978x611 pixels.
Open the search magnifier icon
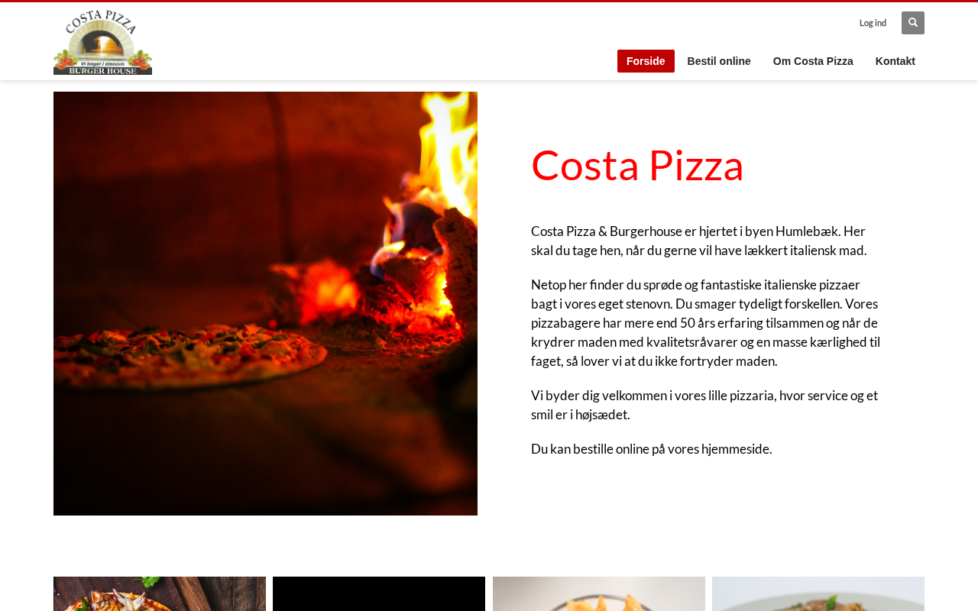tap(912, 23)
